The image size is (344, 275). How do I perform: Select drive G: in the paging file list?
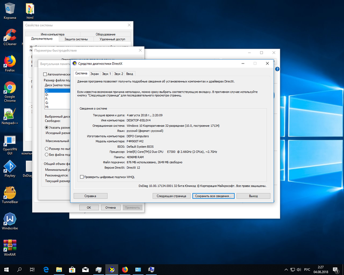tap(58, 103)
